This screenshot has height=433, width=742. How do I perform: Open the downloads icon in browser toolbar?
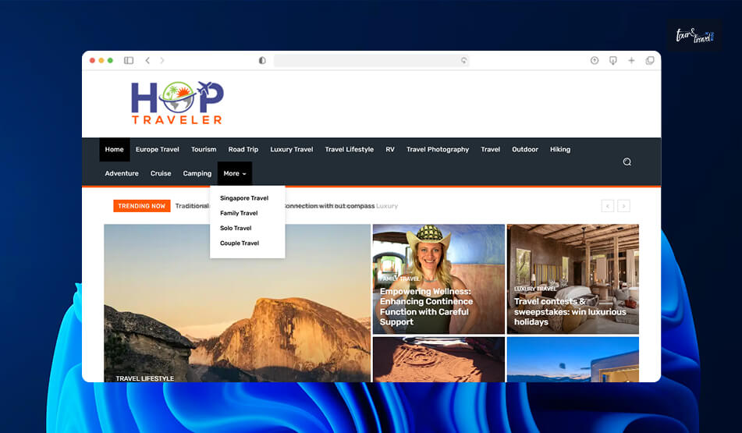coord(612,61)
